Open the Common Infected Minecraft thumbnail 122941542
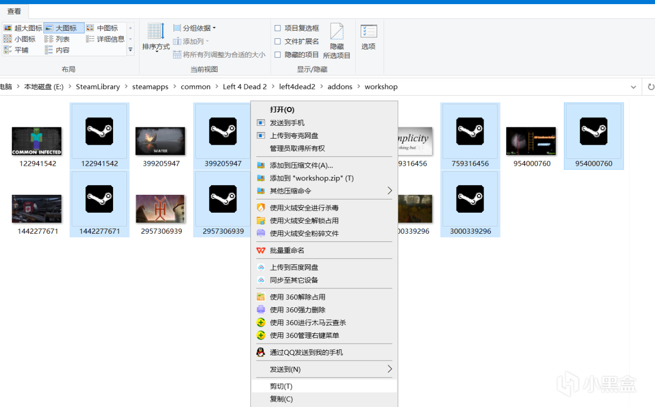 [x=37, y=141]
